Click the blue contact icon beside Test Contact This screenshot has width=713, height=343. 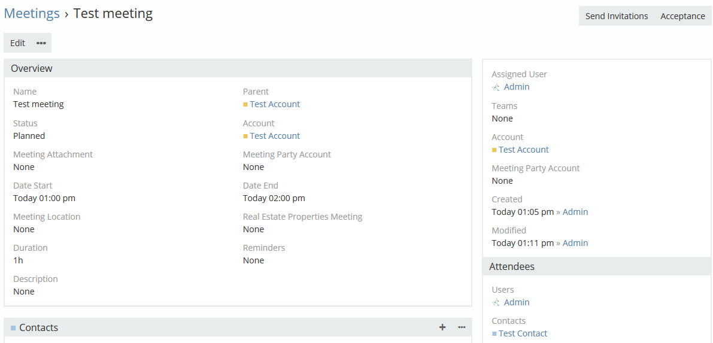click(494, 333)
